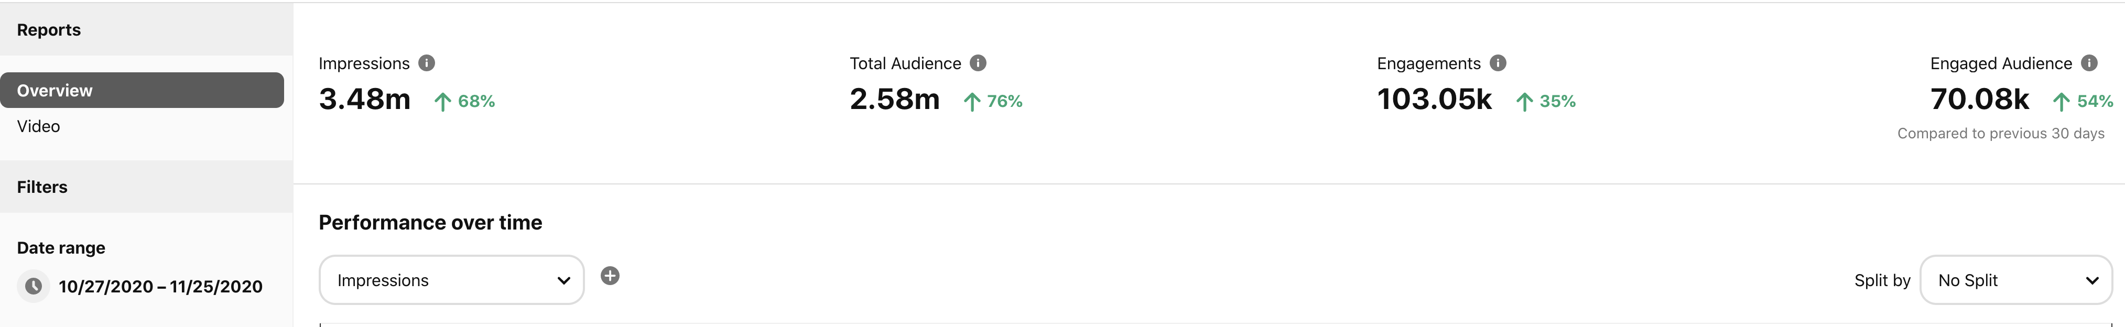Screen dimensions: 2125x327
Task: Click the Impressions info icon
Action: (x=427, y=62)
